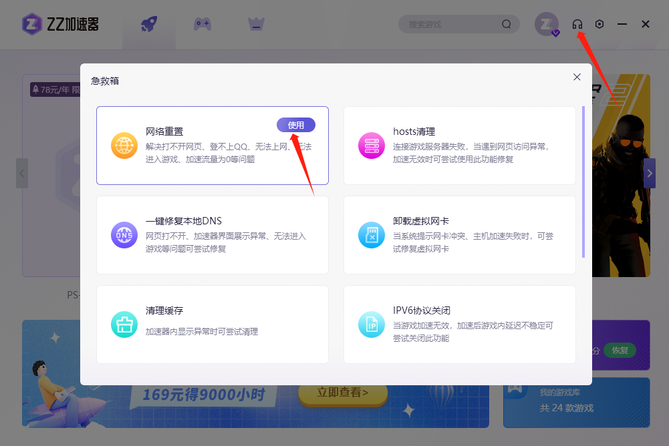Click the 卸载虚拟网卡 network card icon
This screenshot has height=446, width=669.
(372, 236)
